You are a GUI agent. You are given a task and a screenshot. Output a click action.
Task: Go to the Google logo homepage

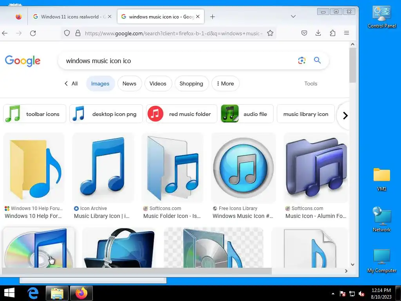point(22,61)
